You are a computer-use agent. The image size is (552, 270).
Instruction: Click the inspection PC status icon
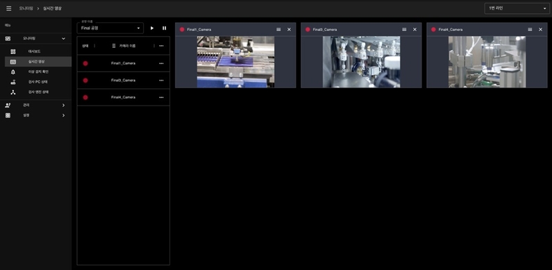13,82
